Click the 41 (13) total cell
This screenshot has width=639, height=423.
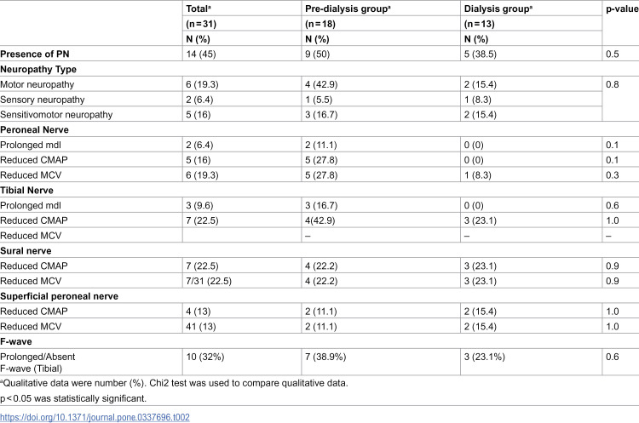(x=201, y=327)
